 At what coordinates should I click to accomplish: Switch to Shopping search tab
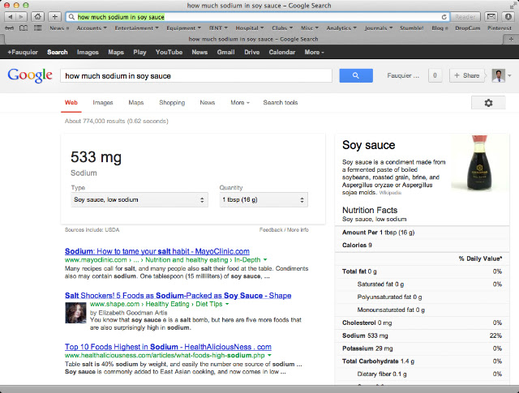(172, 103)
